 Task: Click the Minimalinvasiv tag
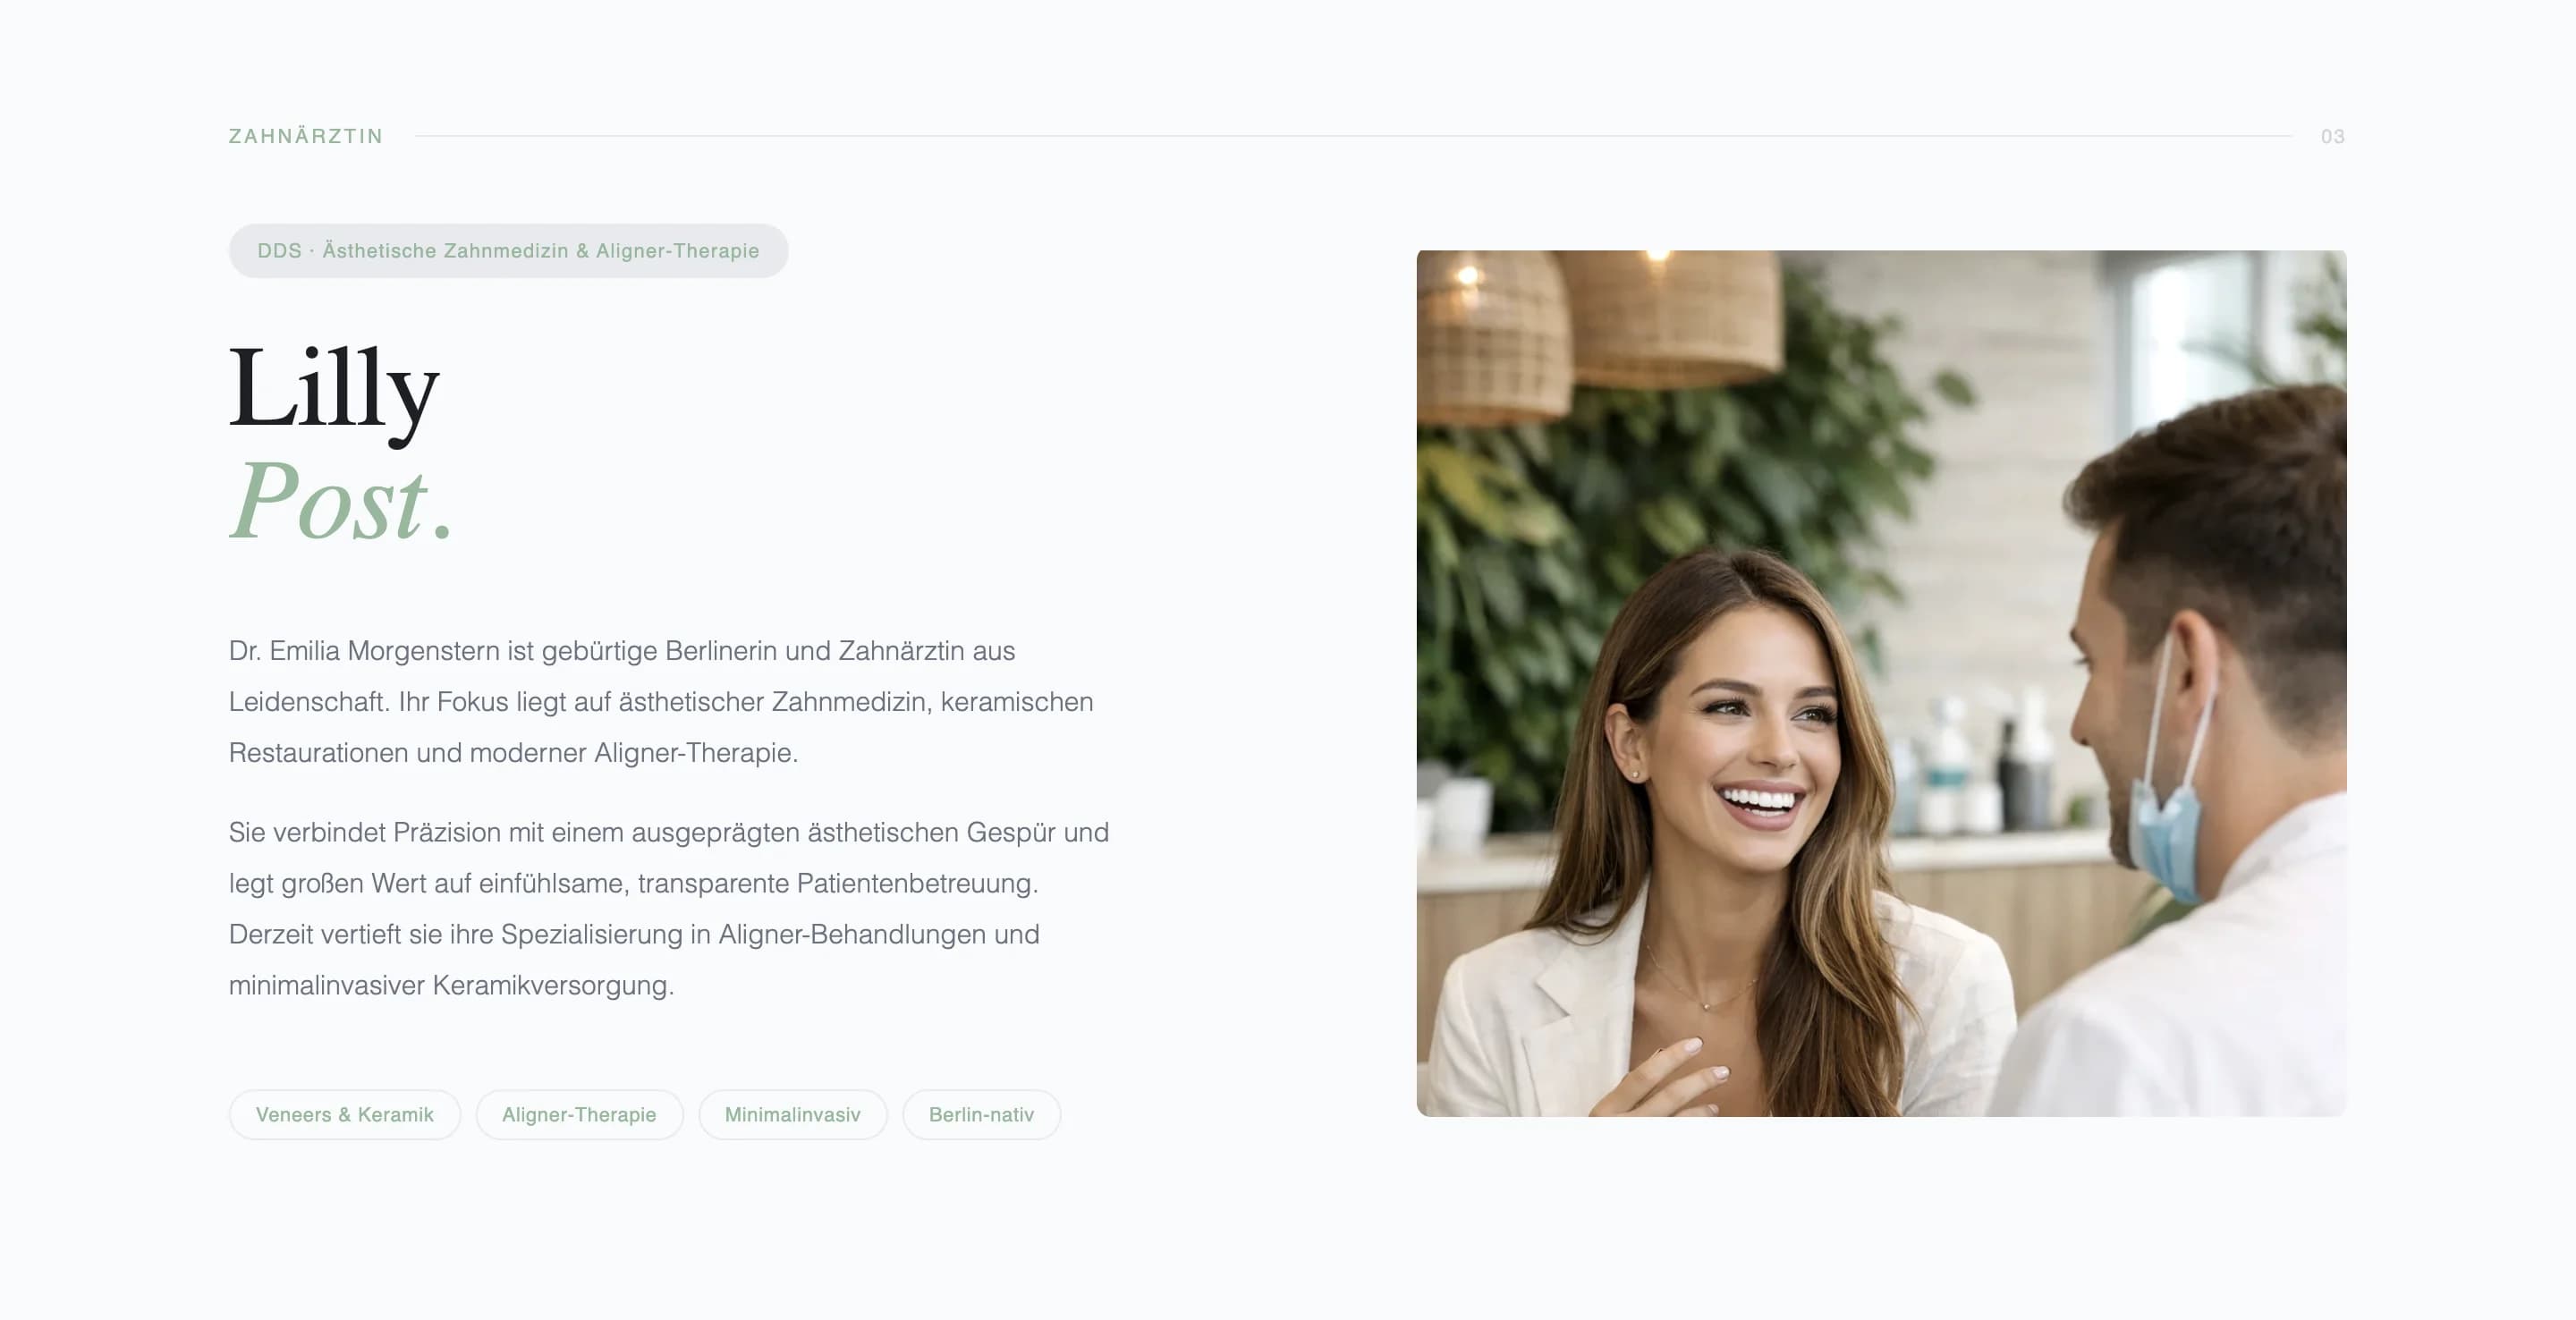coord(792,1114)
